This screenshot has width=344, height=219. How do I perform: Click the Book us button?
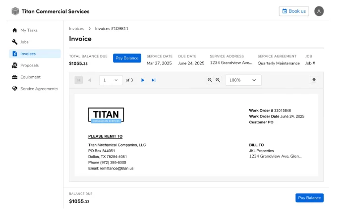pyautogui.click(x=294, y=11)
